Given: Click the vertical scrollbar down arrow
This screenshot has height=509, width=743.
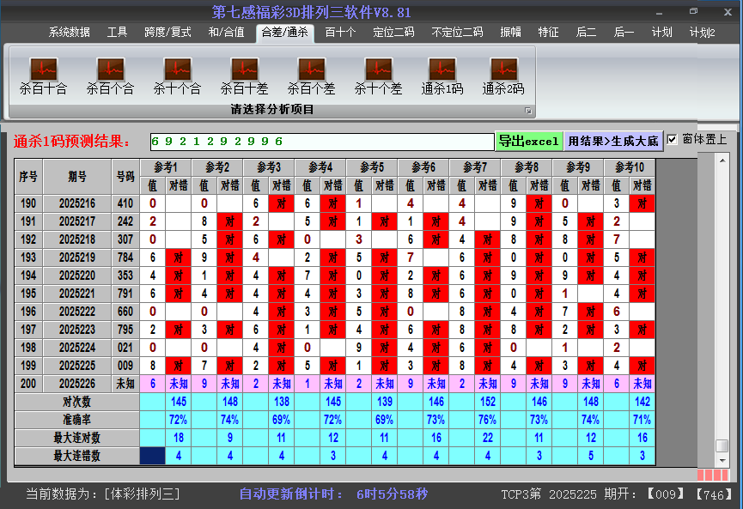Looking at the screenshot, I should (x=722, y=460).
